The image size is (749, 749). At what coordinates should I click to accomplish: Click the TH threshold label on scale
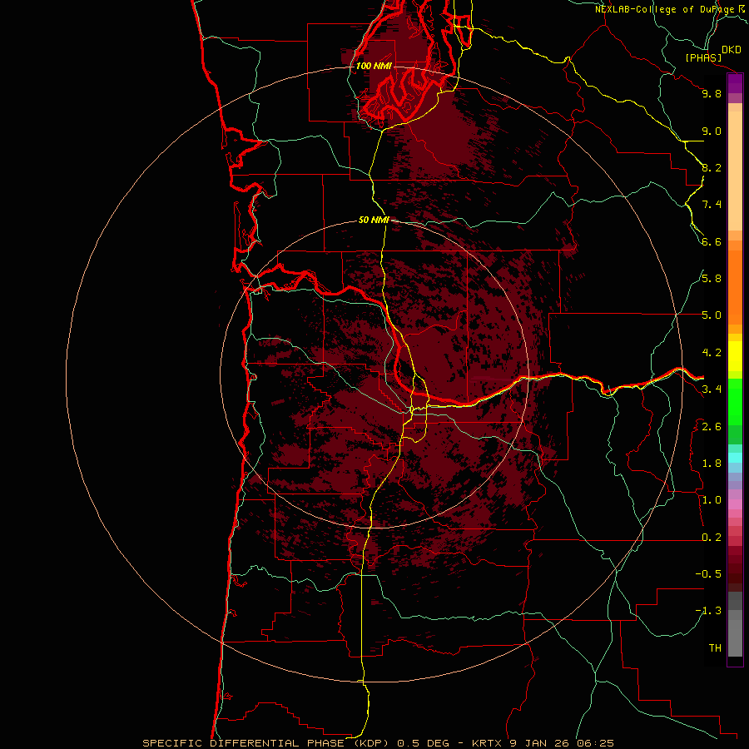tap(715, 647)
